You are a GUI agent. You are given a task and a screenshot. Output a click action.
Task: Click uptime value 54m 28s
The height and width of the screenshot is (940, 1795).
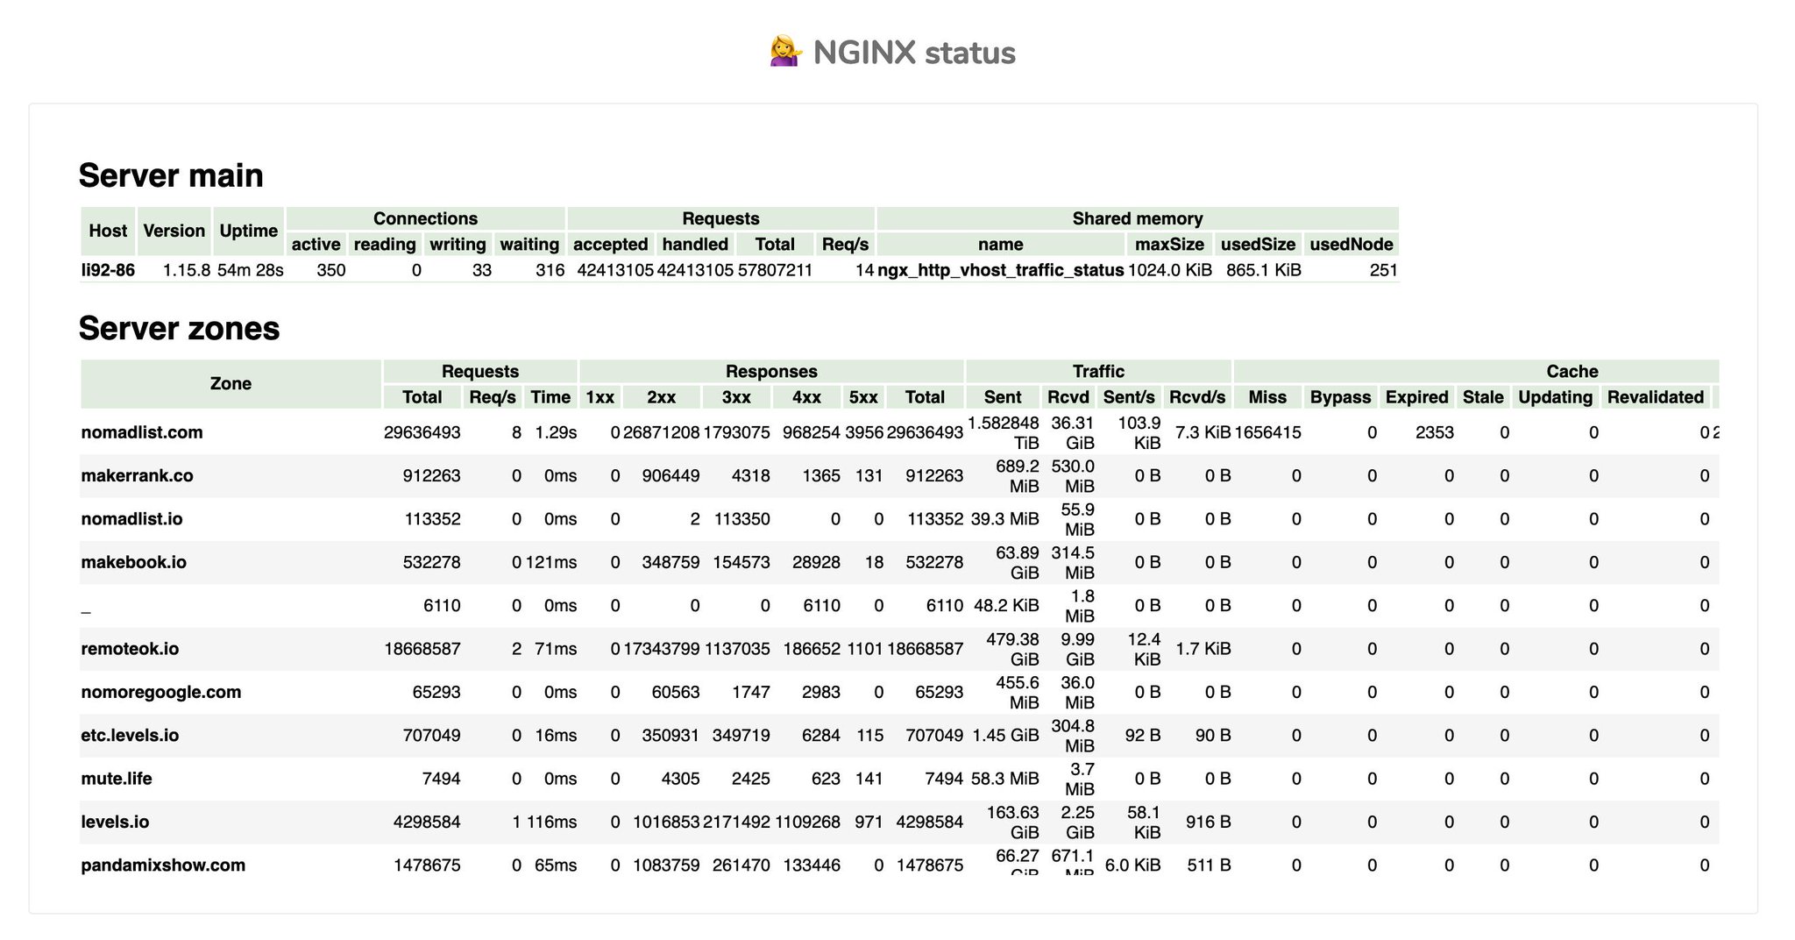point(251,270)
